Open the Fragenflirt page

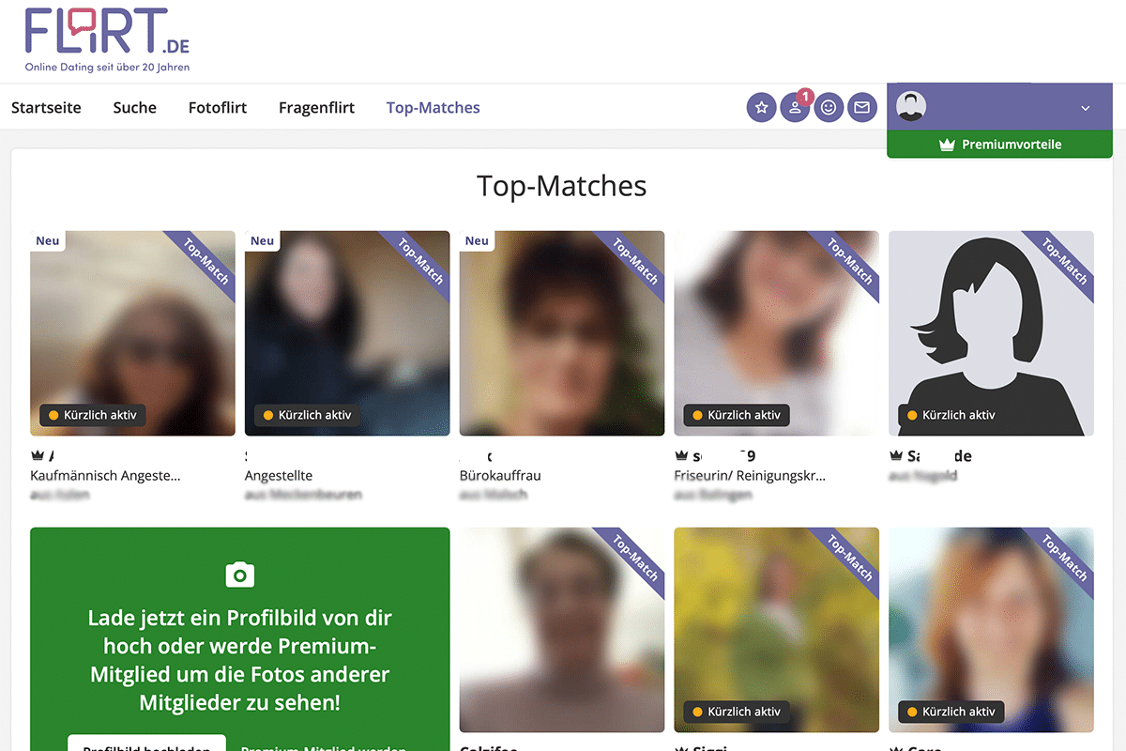(316, 108)
